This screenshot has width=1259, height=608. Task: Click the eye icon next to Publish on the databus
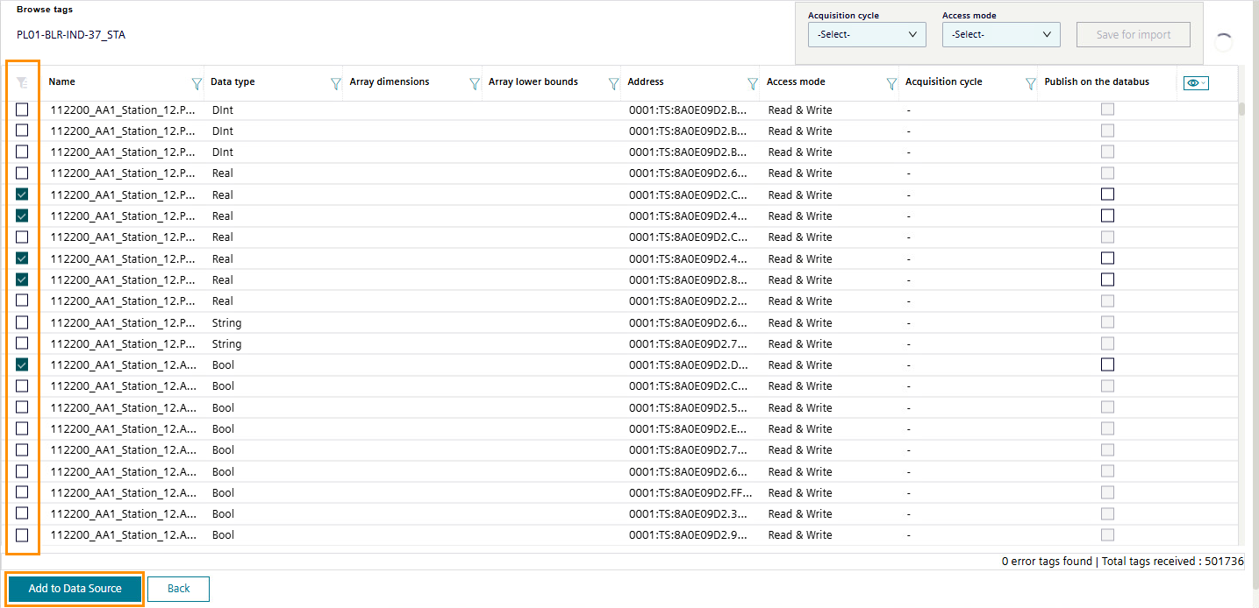pos(1194,81)
